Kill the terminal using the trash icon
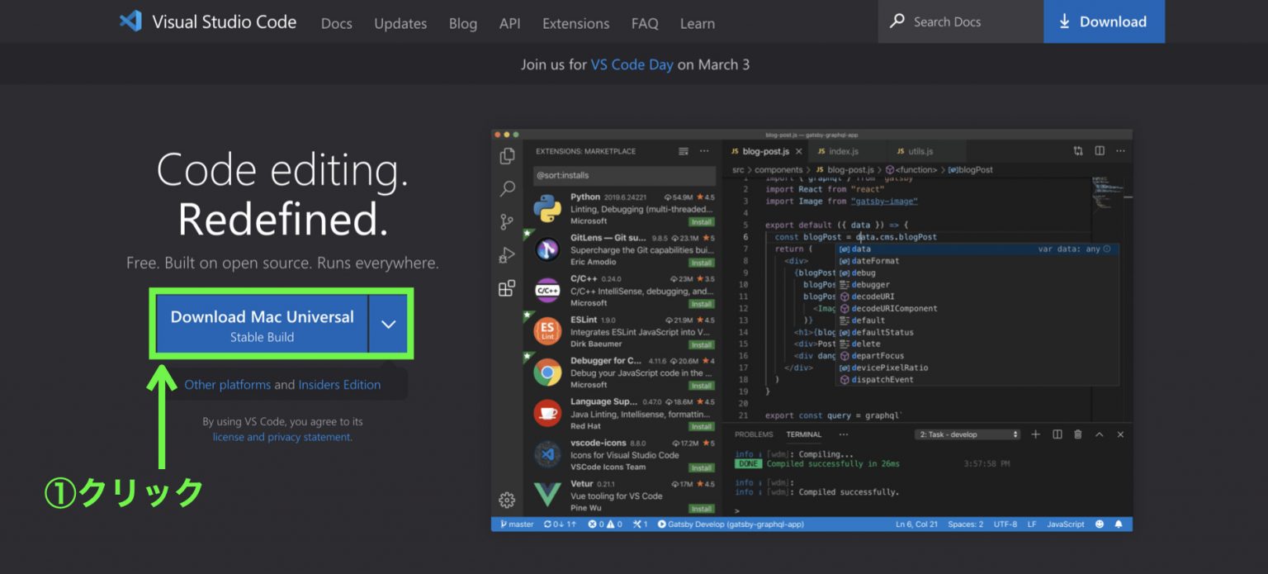 tap(1079, 434)
